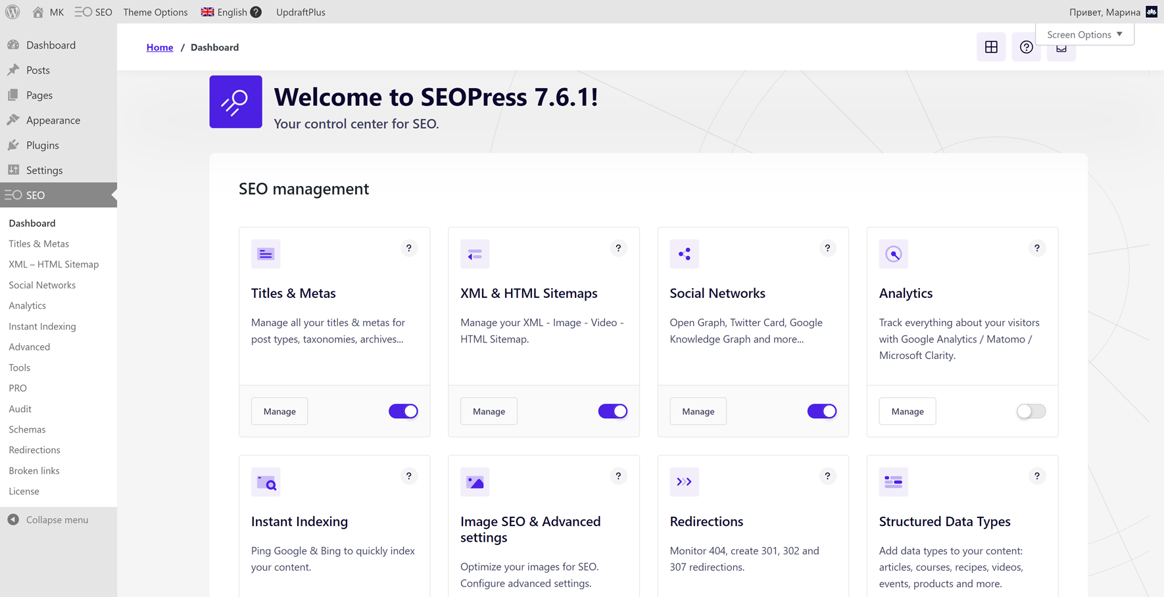The width and height of the screenshot is (1164, 597).
Task: Select License submenu item
Action: click(24, 491)
